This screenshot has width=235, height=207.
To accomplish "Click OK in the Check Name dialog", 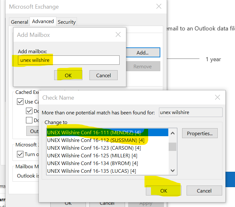I will (164, 191).
